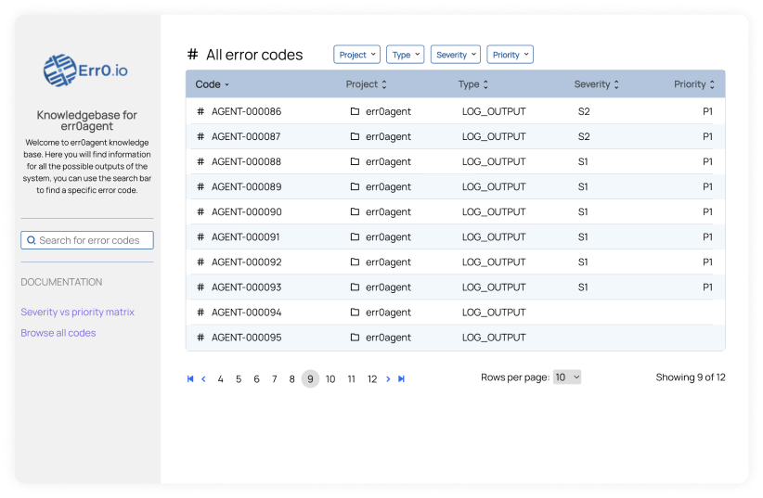Sort table by Code column header

[213, 84]
